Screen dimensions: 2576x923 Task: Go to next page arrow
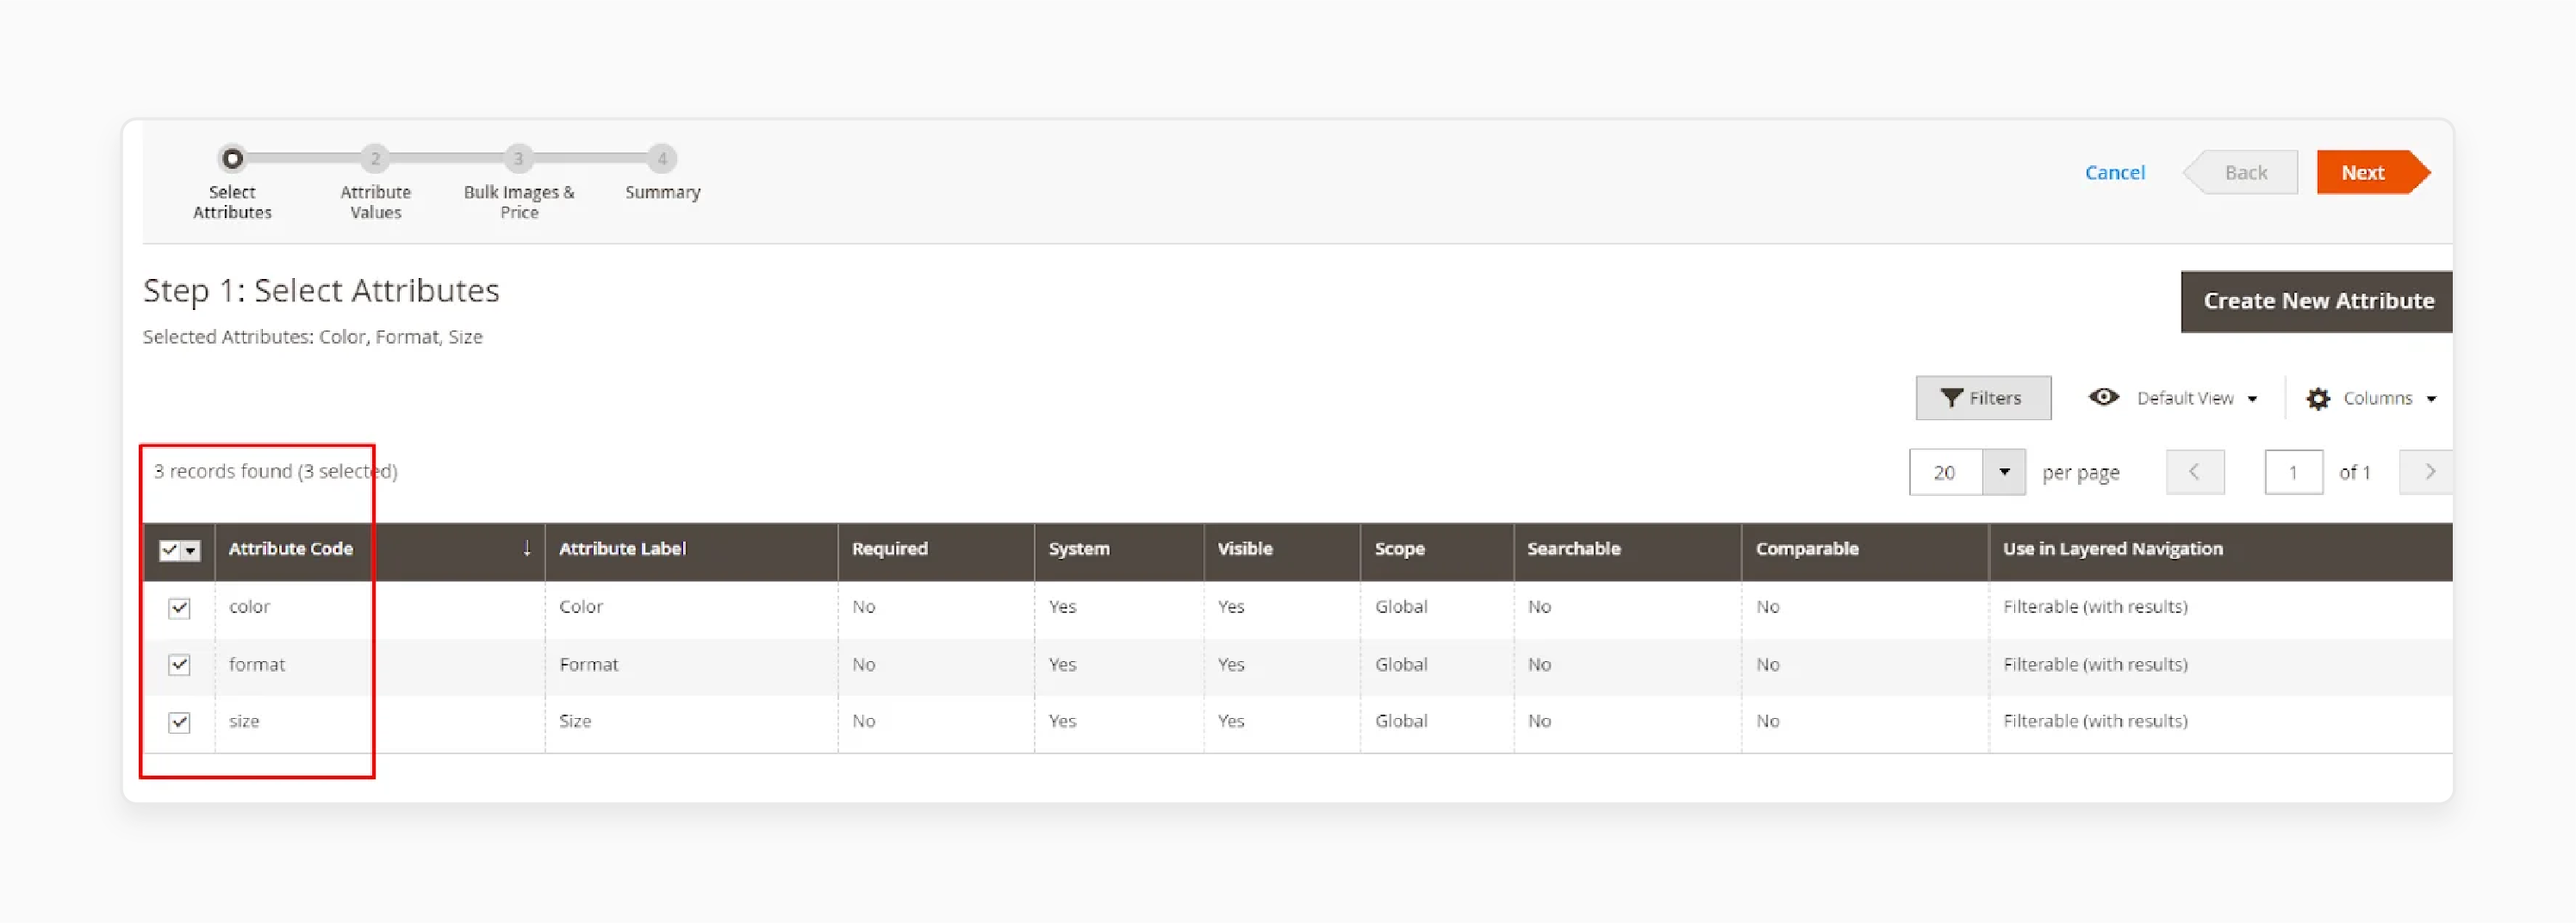2427,473
